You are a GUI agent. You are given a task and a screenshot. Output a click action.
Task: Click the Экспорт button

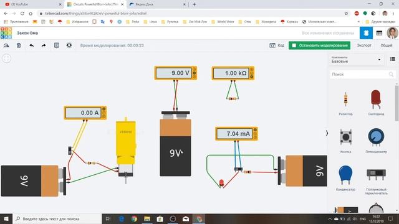coord(364,45)
